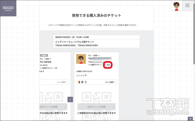Go to previous ticket with left arrow
195x121 pixels.
click(70, 99)
